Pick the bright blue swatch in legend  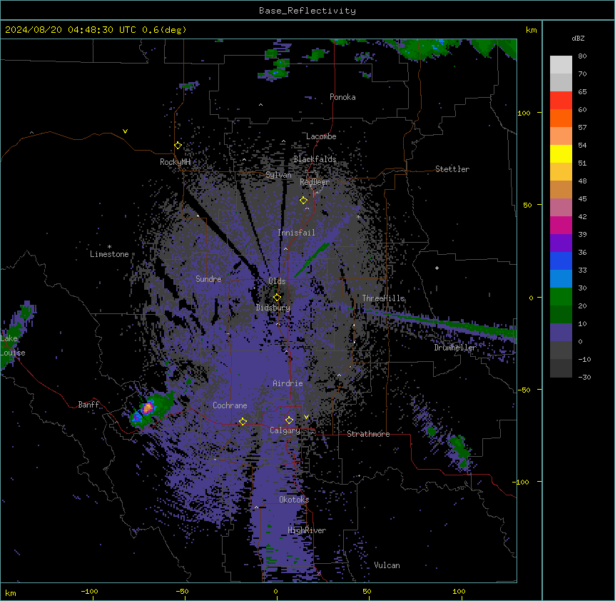coord(561,261)
